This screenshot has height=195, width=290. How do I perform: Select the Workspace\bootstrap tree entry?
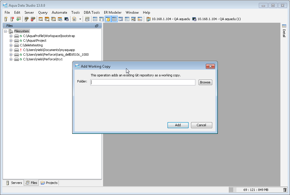tap(49, 36)
